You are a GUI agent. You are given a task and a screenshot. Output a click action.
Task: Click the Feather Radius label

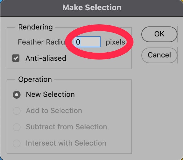pyautogui.click(x=41, y=42)
